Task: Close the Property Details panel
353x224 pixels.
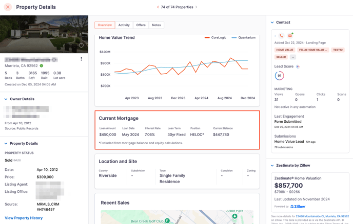Action: pos(8,7)
